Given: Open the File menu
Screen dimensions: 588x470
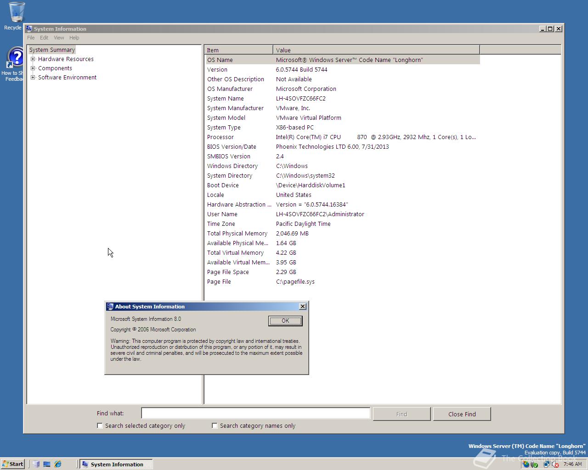Looking at the screenshot, I should [31, 38].
